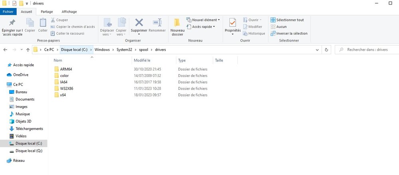Click the refresh button beside address bar

[327, 50]
